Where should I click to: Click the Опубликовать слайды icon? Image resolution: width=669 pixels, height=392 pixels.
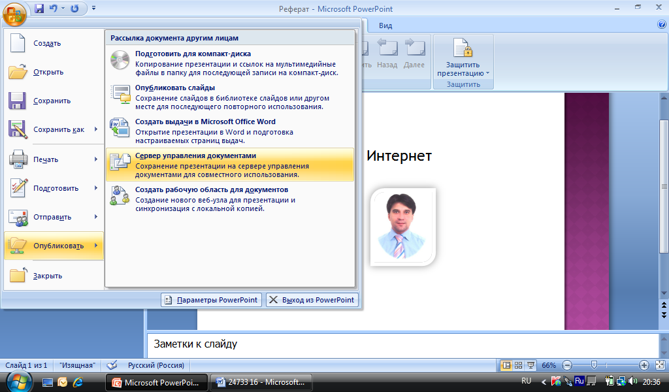[x=120, y=94]
